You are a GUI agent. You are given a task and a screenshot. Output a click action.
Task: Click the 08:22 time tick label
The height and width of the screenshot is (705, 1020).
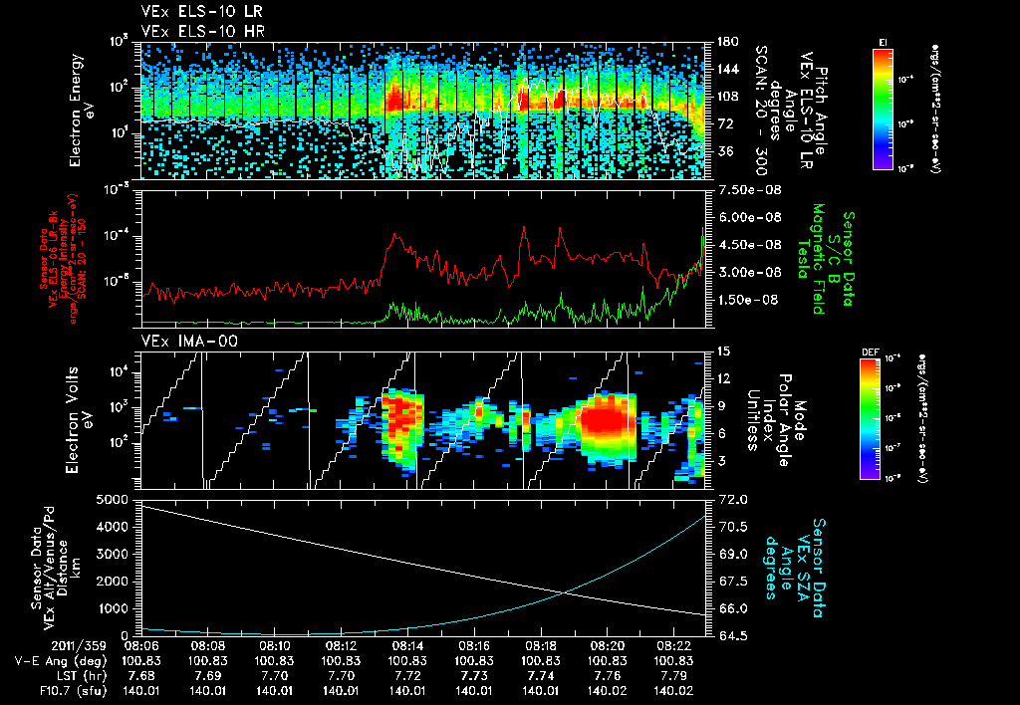(x=673, y=648)
